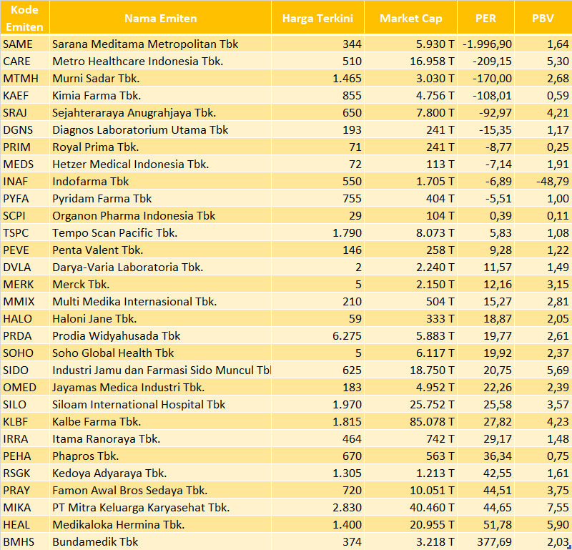Image resolution: width=572 pixels, height=550 pixels.
Task: Select PER value 377,69
Action: coord(494,541)
